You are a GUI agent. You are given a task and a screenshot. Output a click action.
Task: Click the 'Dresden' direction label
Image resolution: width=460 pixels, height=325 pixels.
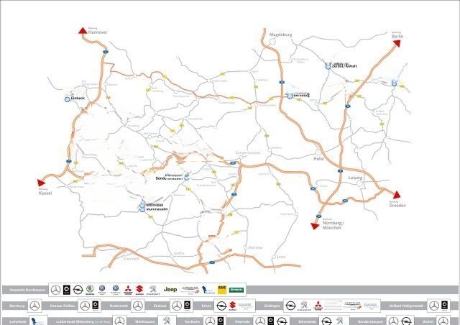click(x=397, y=206)
